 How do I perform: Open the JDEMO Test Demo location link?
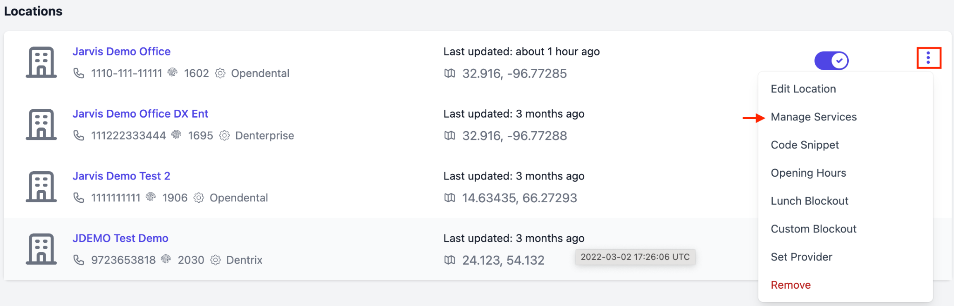(x=120, y=238)
